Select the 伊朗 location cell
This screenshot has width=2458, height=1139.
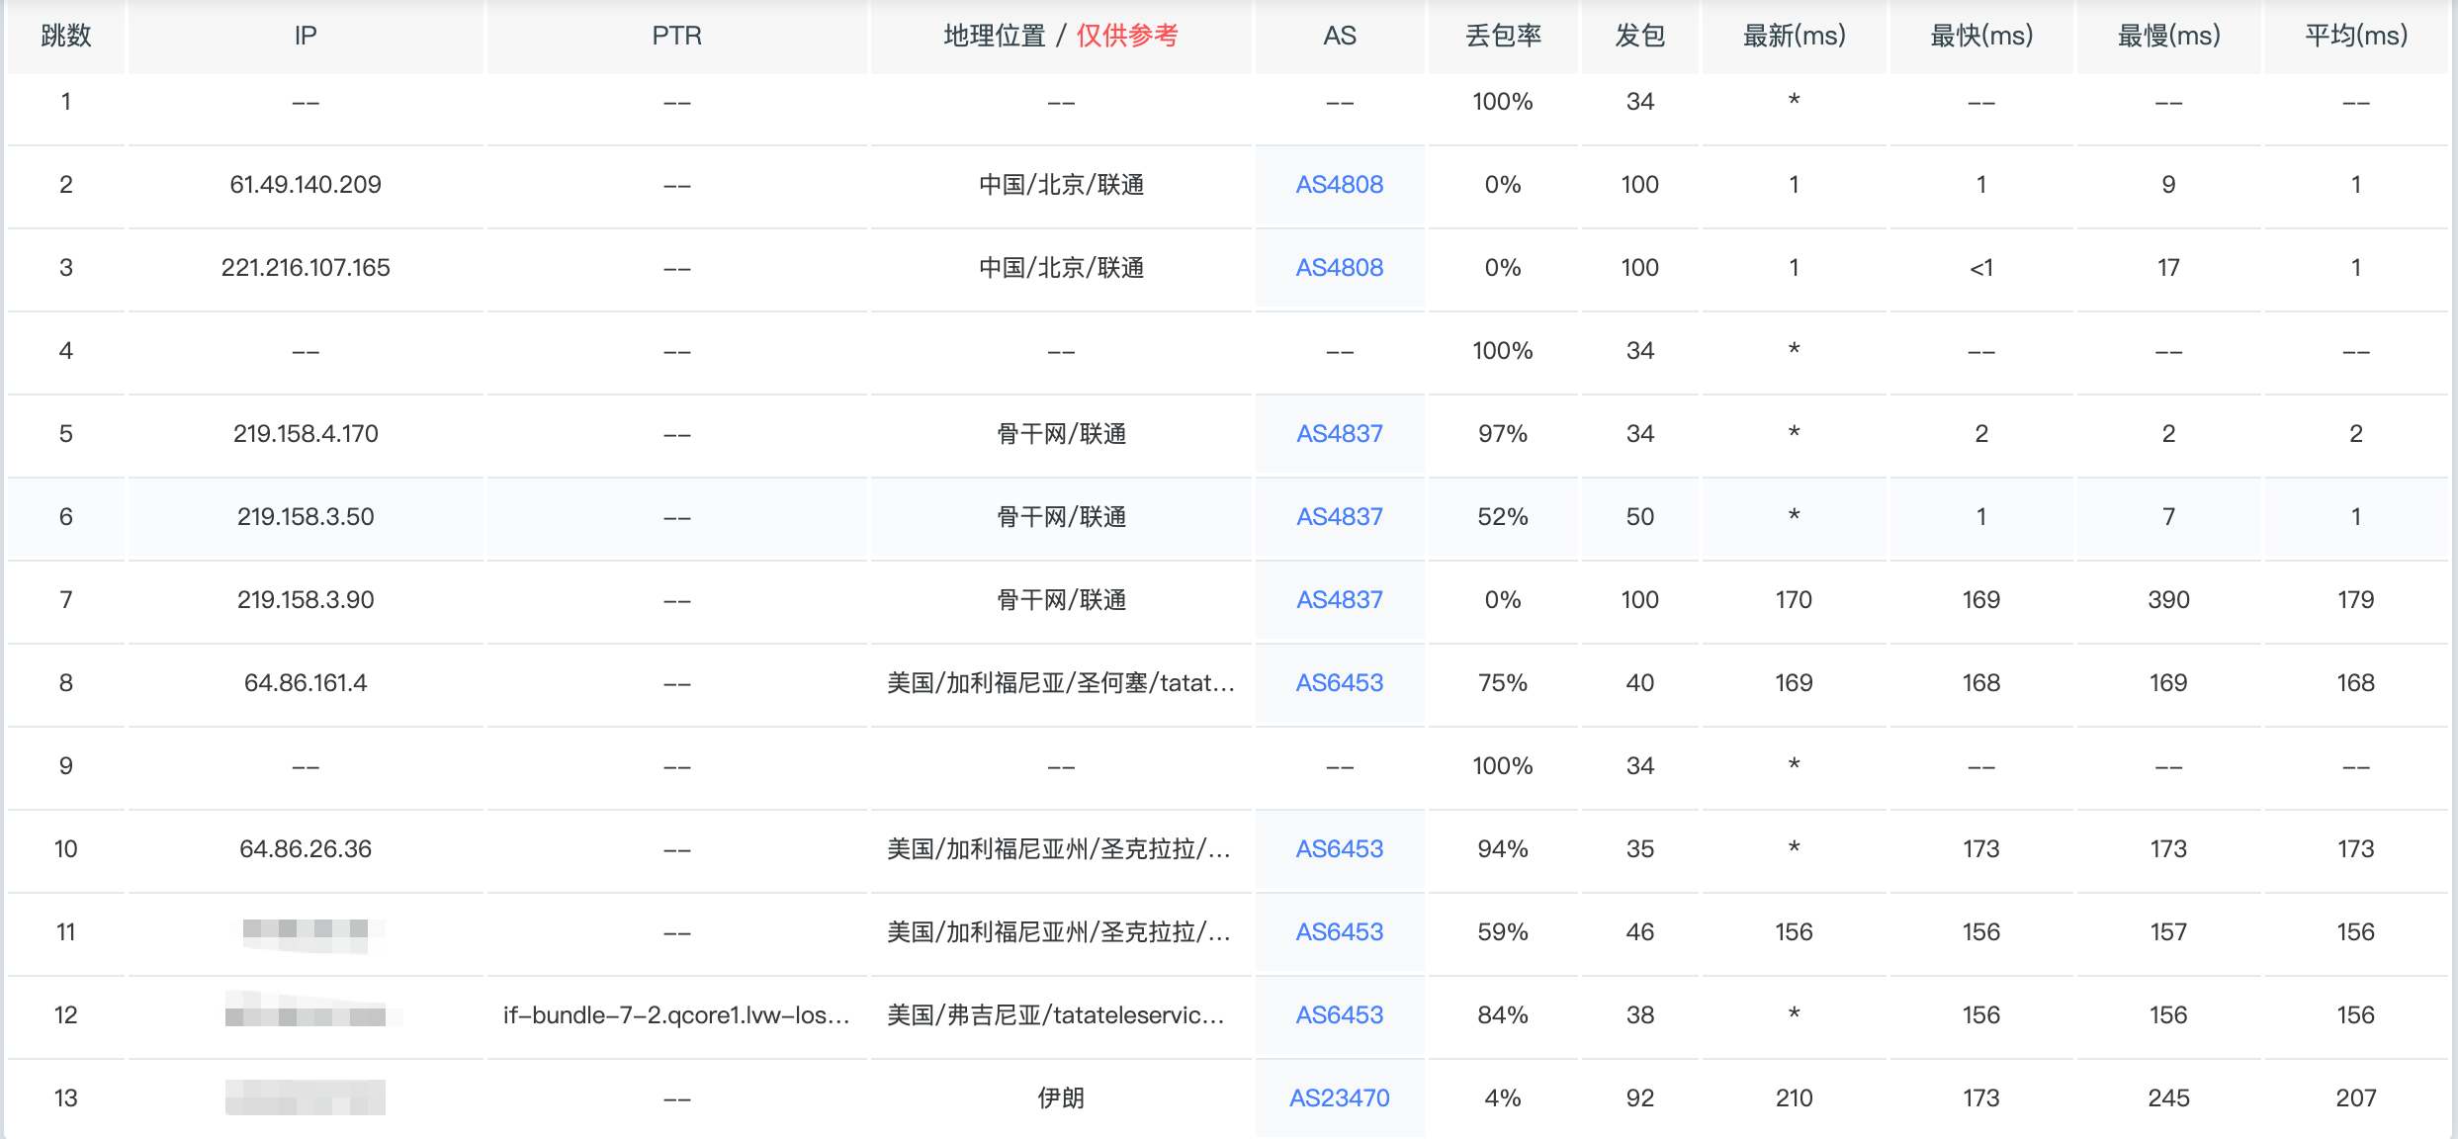click(1060, 1098)
